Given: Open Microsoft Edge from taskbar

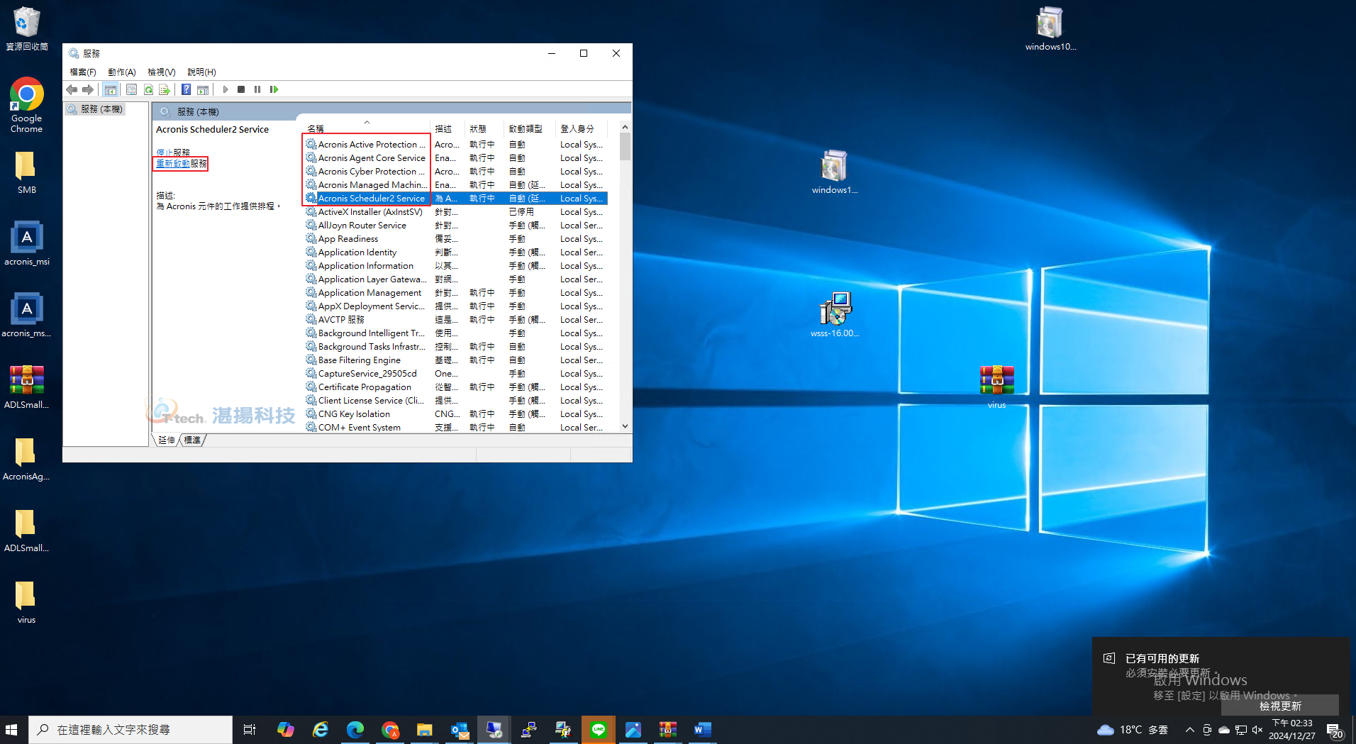Looking at the screenshot, I should click(355, 730).
